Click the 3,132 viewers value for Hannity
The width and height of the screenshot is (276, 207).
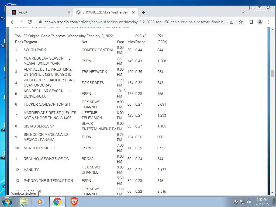coord(162,170)
